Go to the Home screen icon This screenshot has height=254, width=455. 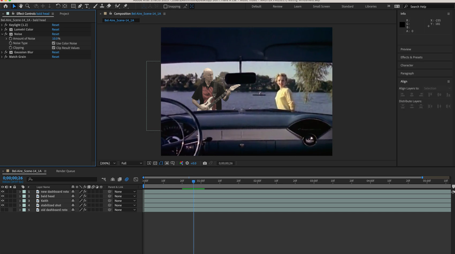click(6, 6)
